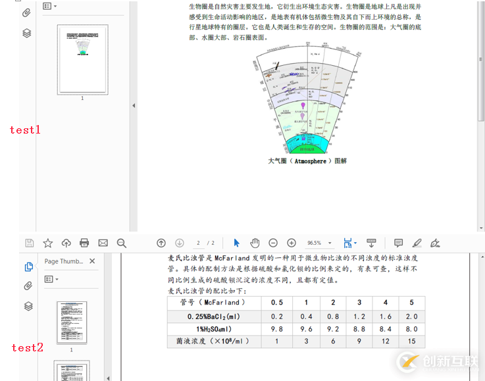Click table cell '15'
The width and height of the screenshot is (485, 381).
(x=412, y=342)
